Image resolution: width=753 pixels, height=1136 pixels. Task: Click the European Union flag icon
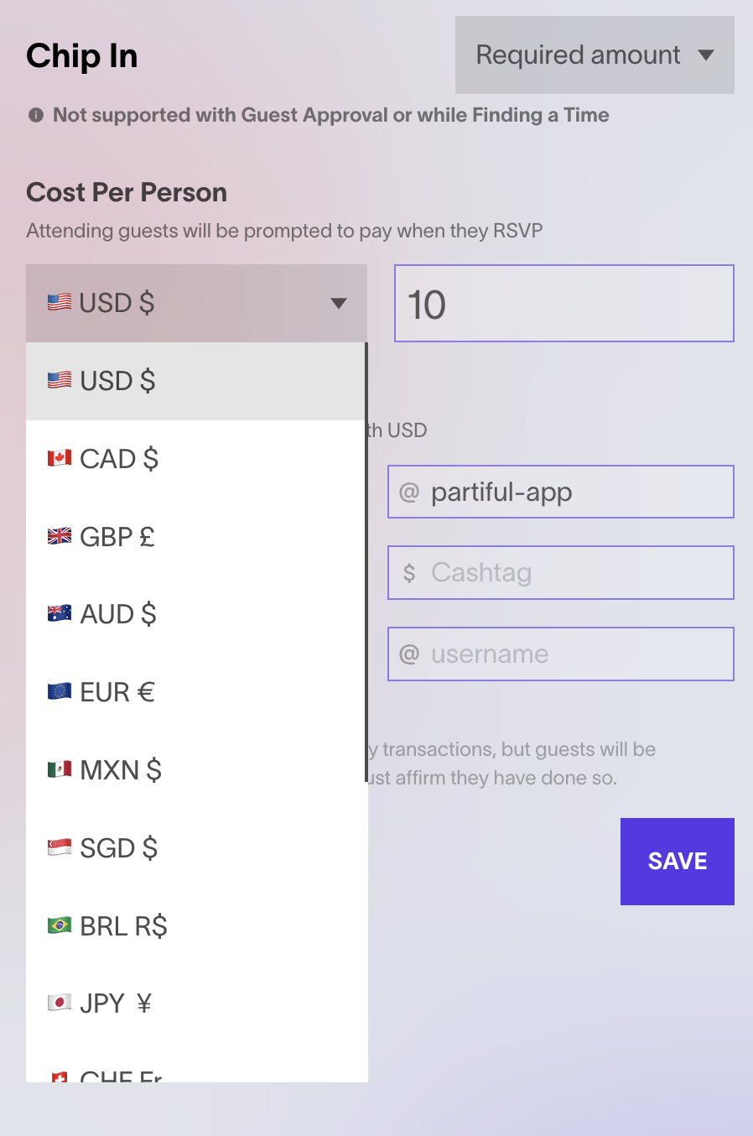coord(60,691)
